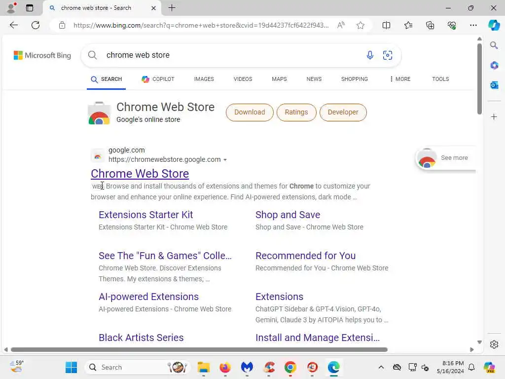Viewport: 505px width, 379px height.
Task: Click the vertical scrollbar thumb
Action: [x=479, y=79]
